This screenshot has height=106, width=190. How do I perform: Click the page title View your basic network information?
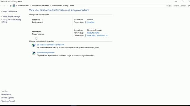59,10
